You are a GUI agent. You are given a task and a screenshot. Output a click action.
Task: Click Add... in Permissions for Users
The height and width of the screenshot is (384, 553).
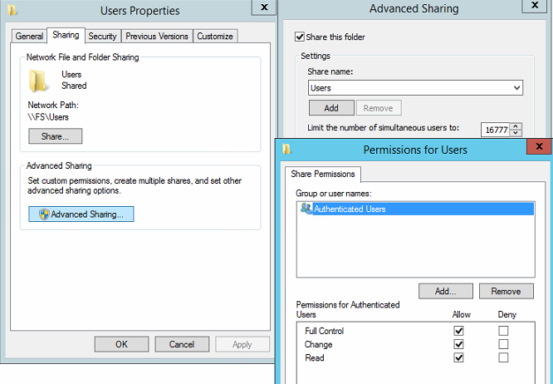click(446, 291)
